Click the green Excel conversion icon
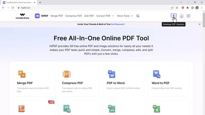The height and width of the screenshot is (115, 205). click(x=156, y=109)
